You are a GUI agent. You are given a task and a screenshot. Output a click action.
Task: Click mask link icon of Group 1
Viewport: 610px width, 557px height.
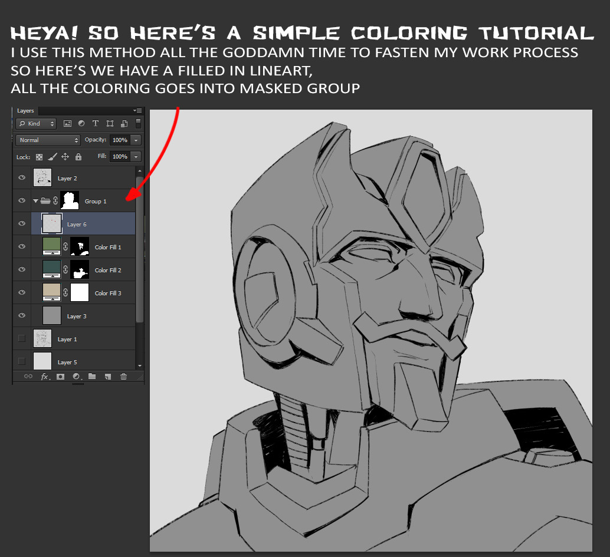(x=55, y=200)
